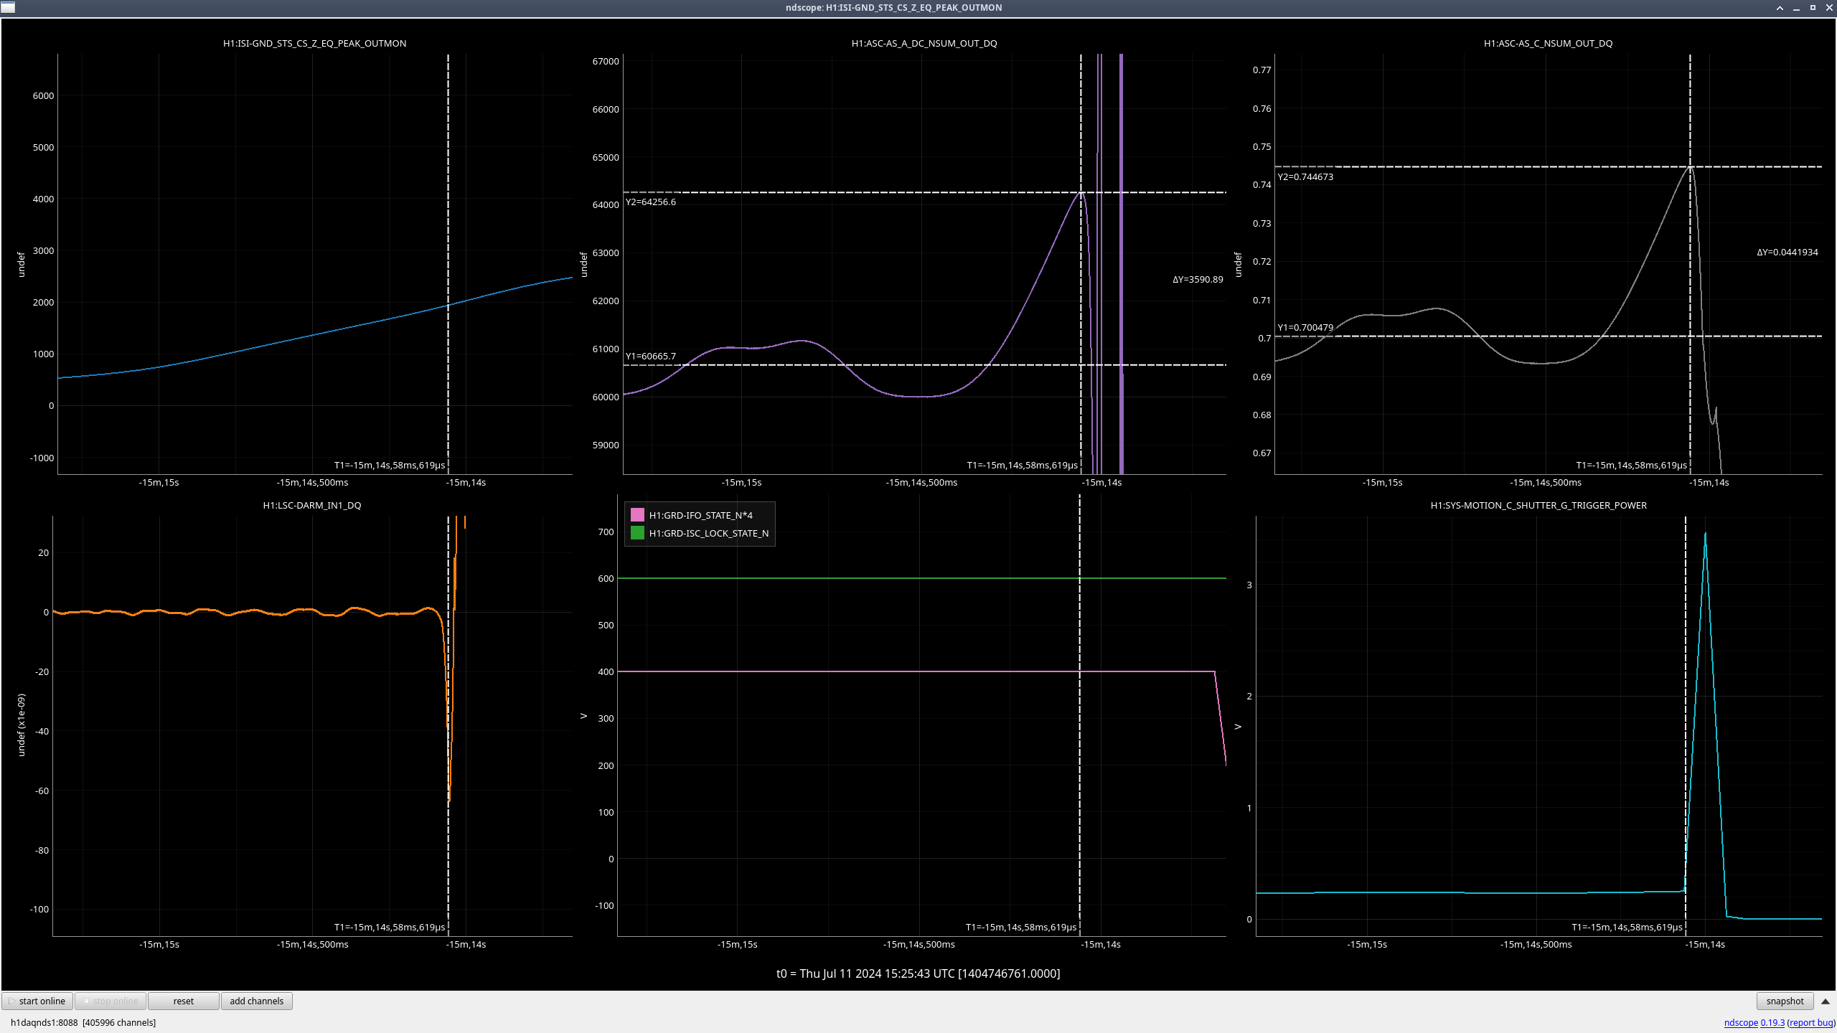The width and height of the screenshot is (1837, 1033).
Task: Click the start online button
Action: click(37, 1001)
